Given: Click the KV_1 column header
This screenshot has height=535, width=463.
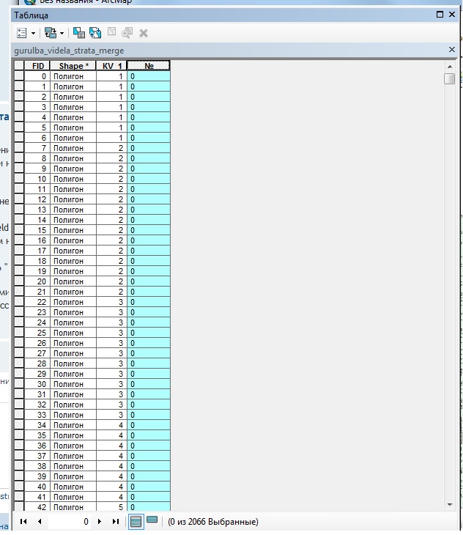Looking at the screenshot, I should [112, 66].
